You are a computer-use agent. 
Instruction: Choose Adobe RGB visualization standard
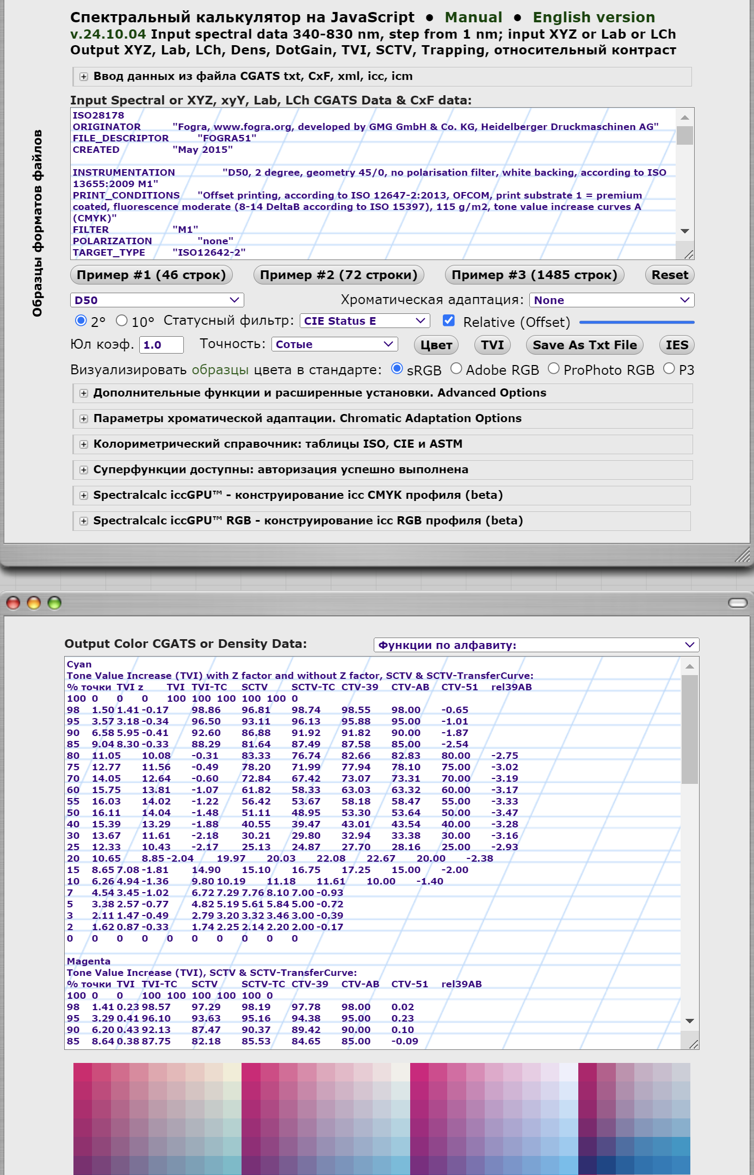click(x=456, y=369)
